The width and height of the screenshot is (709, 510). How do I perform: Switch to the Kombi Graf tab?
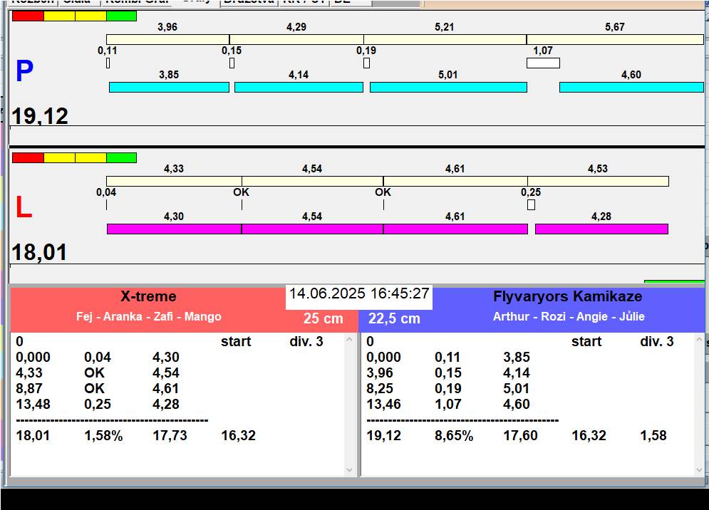click(x=137, y=2)
